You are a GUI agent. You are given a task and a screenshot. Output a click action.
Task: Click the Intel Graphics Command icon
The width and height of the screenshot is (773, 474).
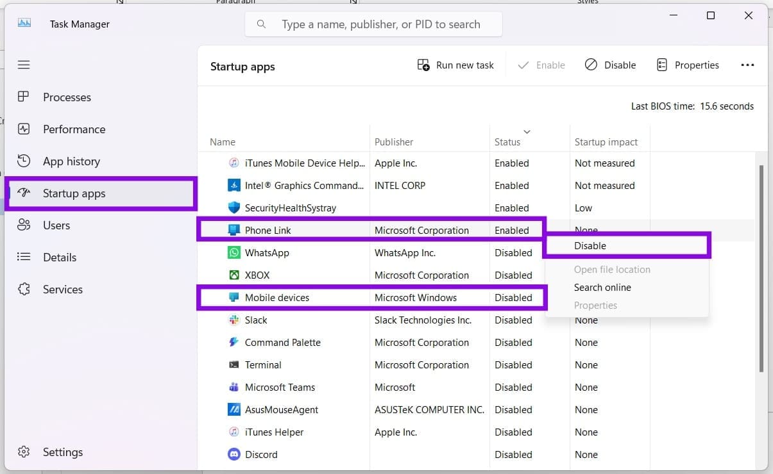(234, 185)
